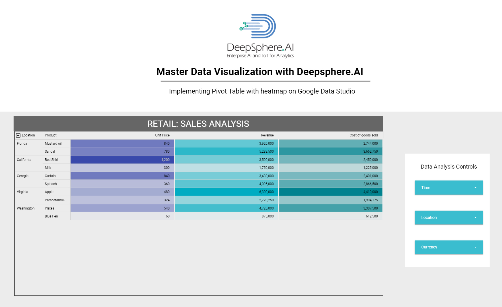Click the Data Analysis Controls heading

448,167
